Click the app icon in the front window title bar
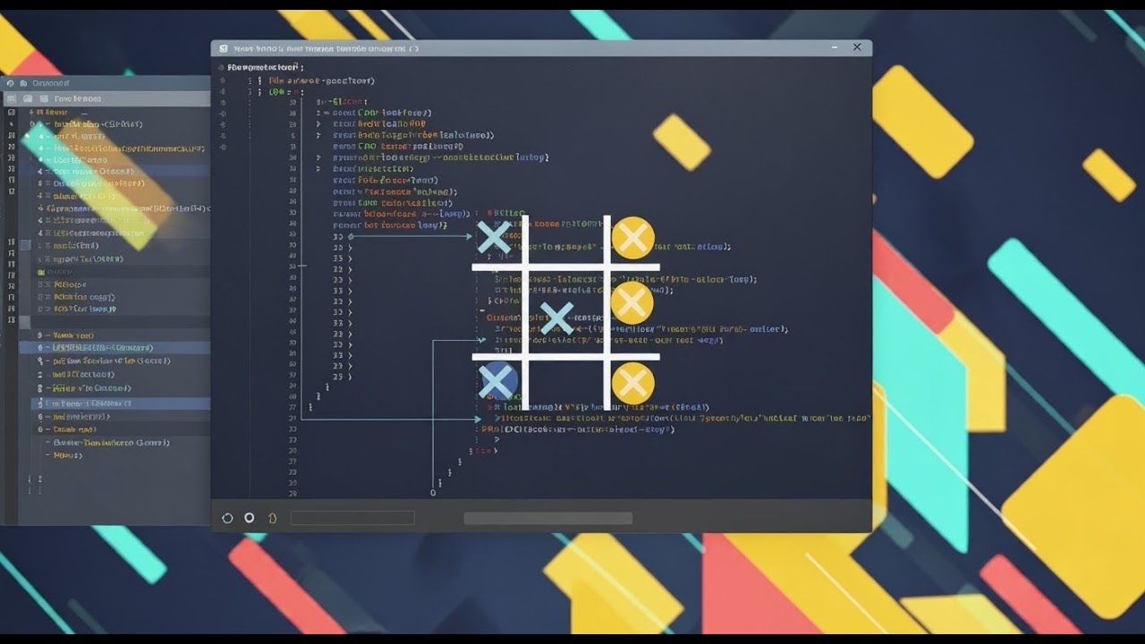Image resolution: width=1145 pixels, height=644 pixels. 224,49
